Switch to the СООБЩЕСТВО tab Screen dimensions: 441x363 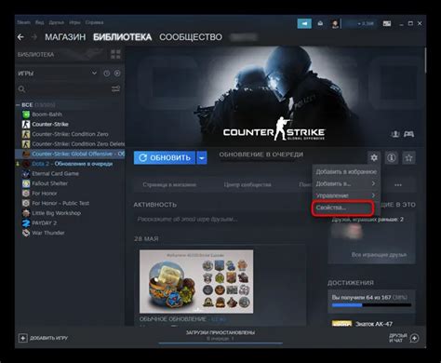(x=191, y=37)
